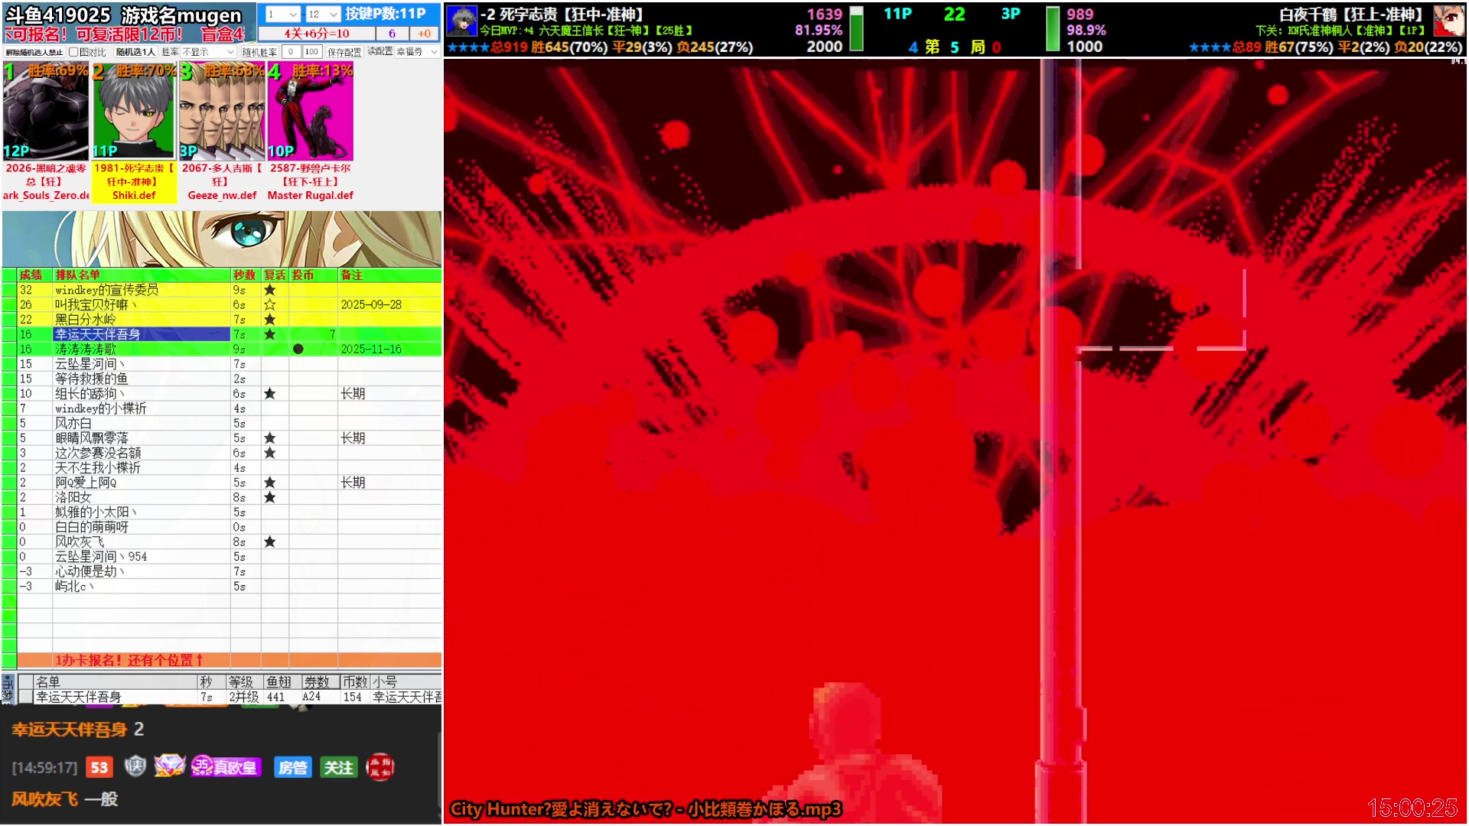The width and height of the screenshot is (1469, 826).
Task: Tick the checkbox beside 幸运天天伴吾身 lower row
Action: [25, 697]
